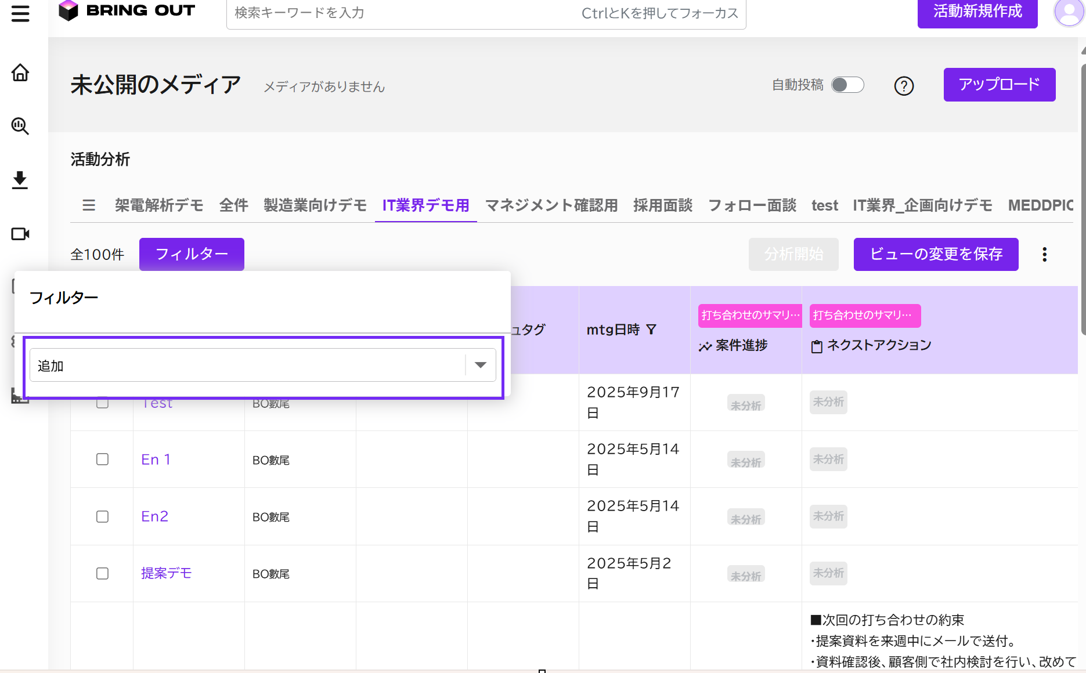Open the analytics search icon in sidebar

[20, 126]
